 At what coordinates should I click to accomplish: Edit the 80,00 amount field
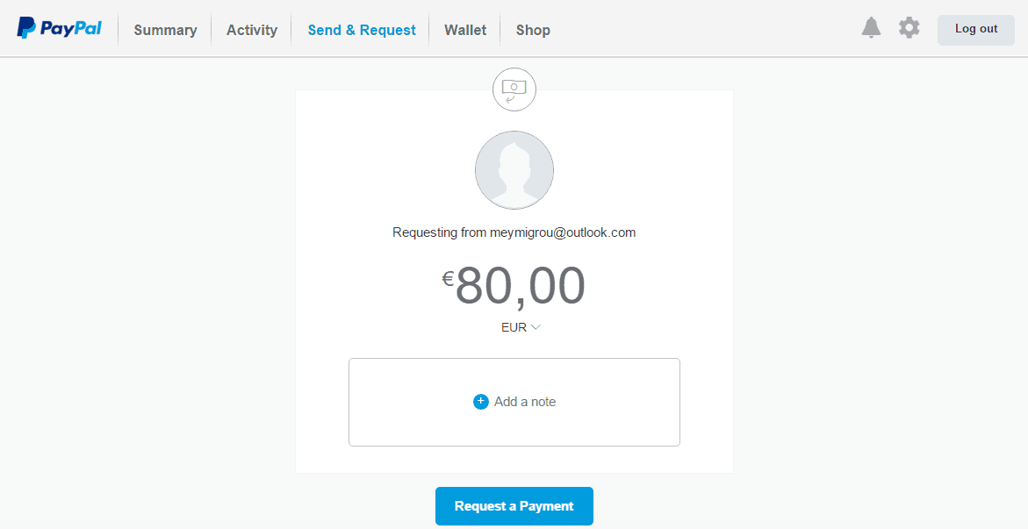[520, 286]
